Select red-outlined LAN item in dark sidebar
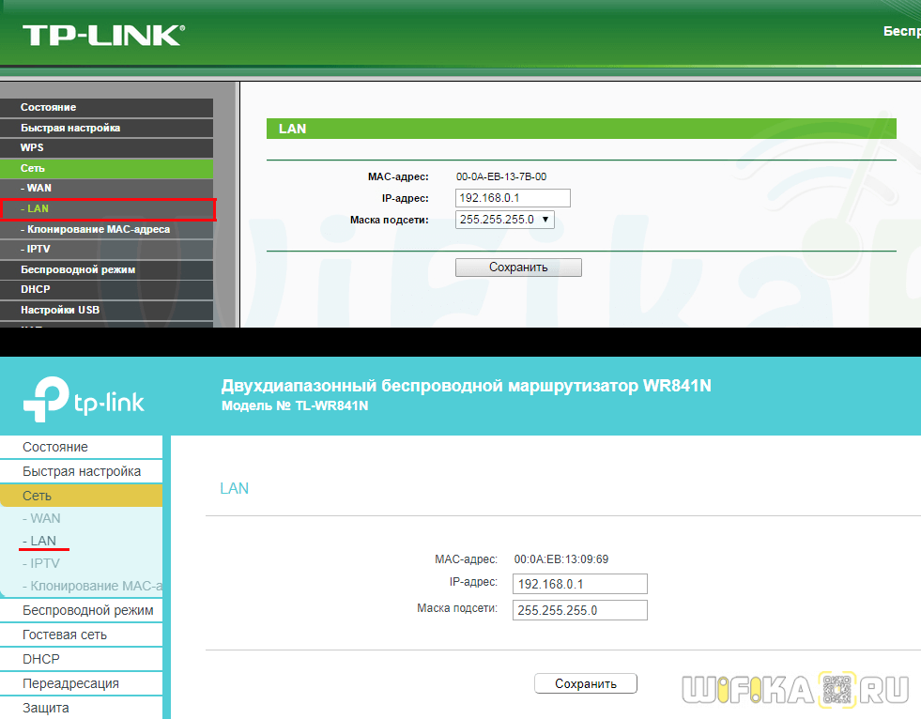 point(38,208)
